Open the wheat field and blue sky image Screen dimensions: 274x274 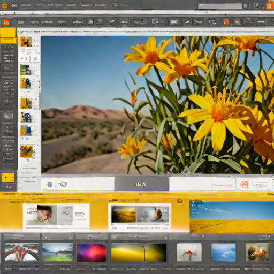232,217
